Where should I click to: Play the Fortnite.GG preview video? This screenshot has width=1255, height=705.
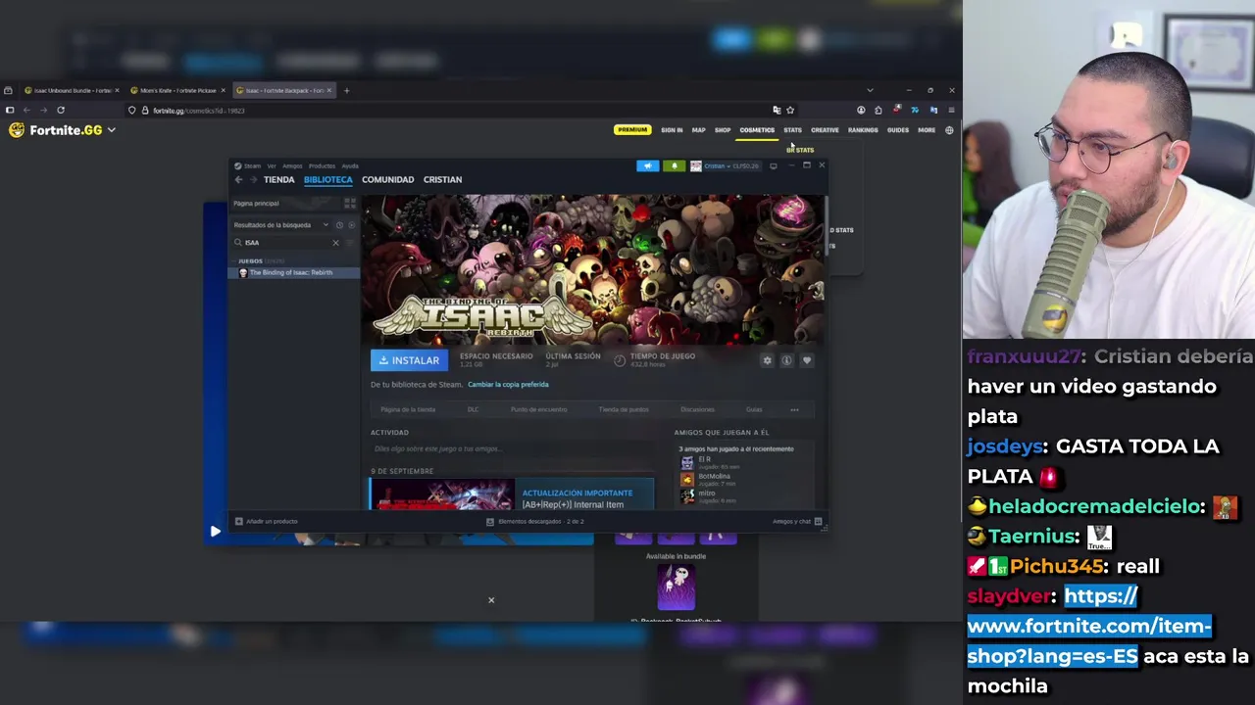[215, 532]
